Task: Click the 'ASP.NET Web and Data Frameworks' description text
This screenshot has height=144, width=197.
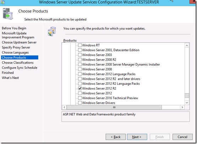Action: click(x=99, y=114)
